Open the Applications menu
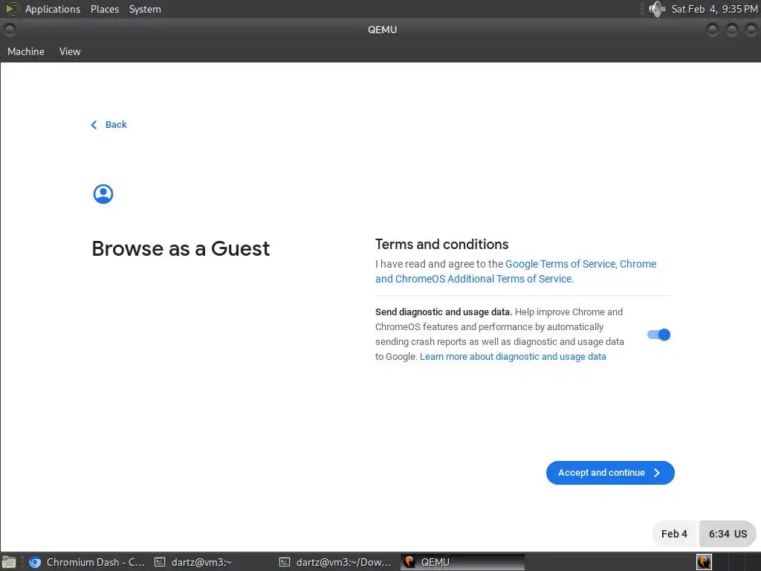Screen dimensions: 761x571 [x=53, y=9]
